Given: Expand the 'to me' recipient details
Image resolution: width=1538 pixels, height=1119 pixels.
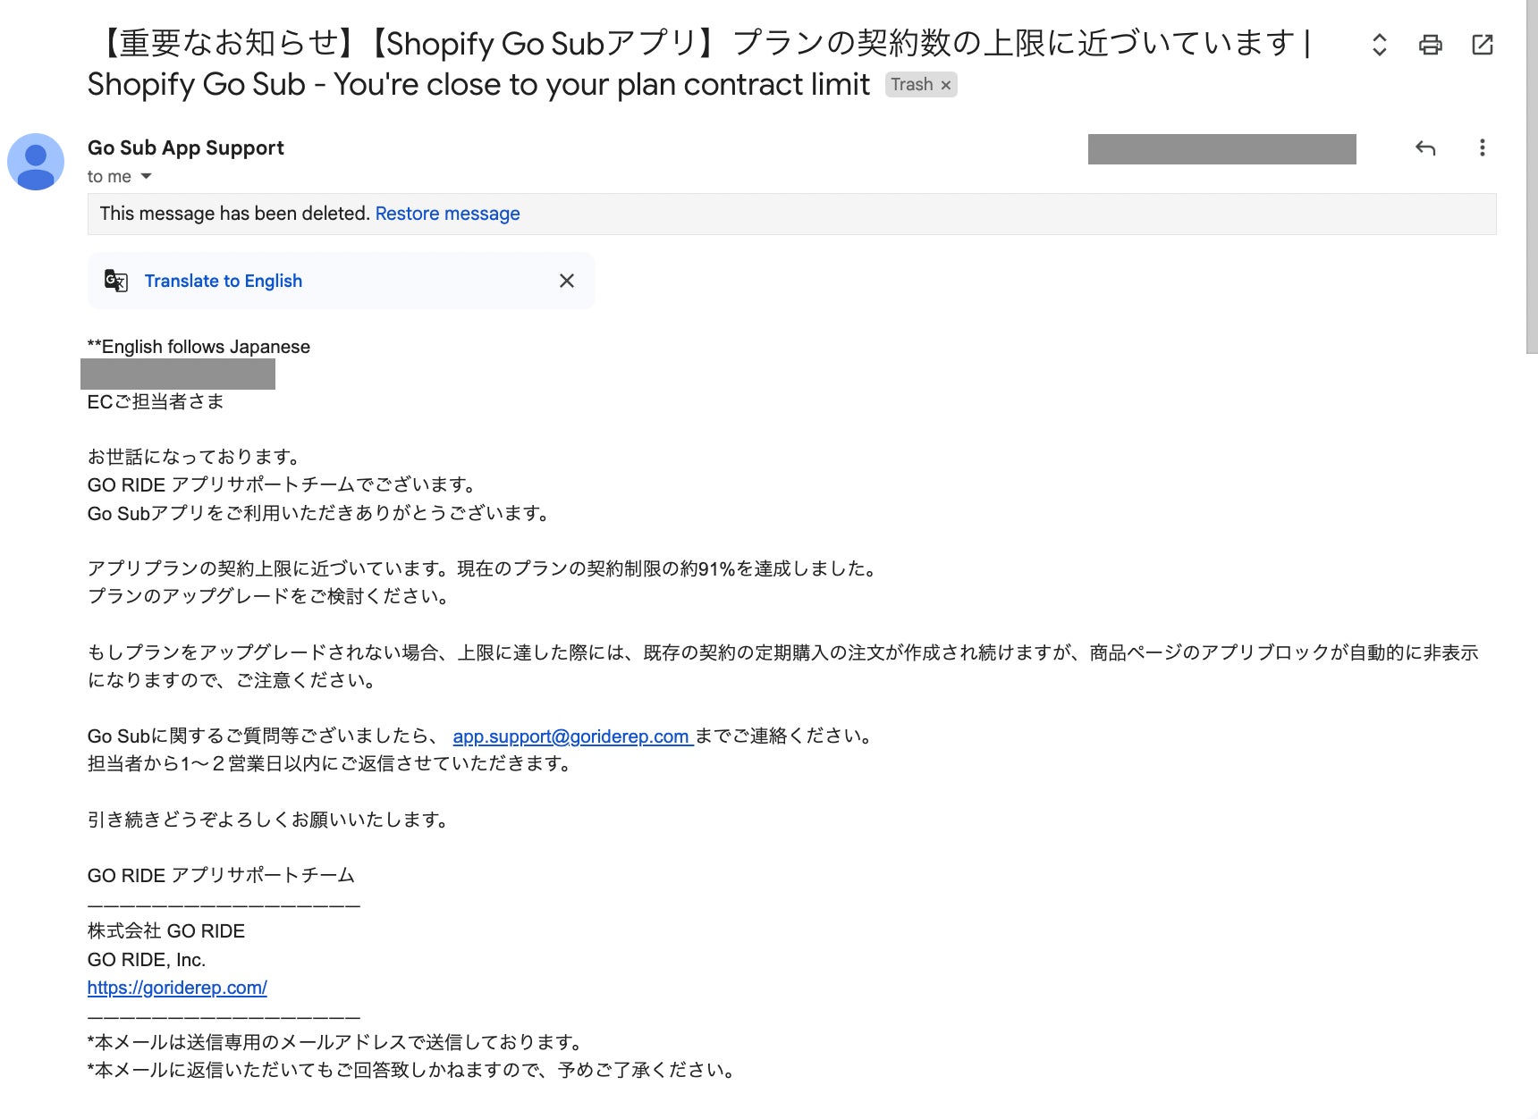Looking at the screenshot, I should click(146, 176).
